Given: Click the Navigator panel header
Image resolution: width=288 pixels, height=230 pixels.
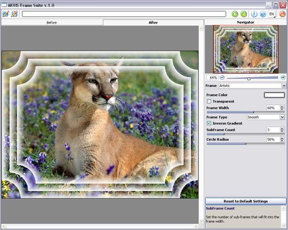Looking at the screenshot, I should click(245, 22).
